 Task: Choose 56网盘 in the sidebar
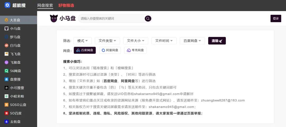point(15,71)
